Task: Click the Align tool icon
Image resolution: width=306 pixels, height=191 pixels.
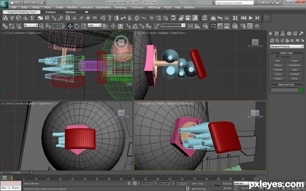Action: pyautogui.click(x=197, y=26)
